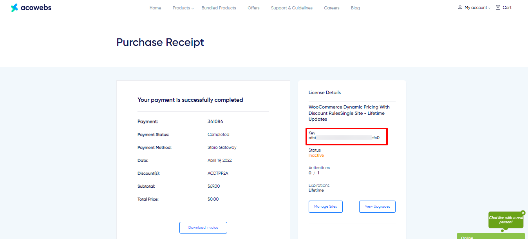Click the License Details heading

tap(325, 92)
